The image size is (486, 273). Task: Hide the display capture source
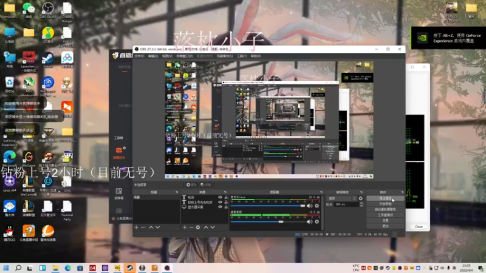220,207
